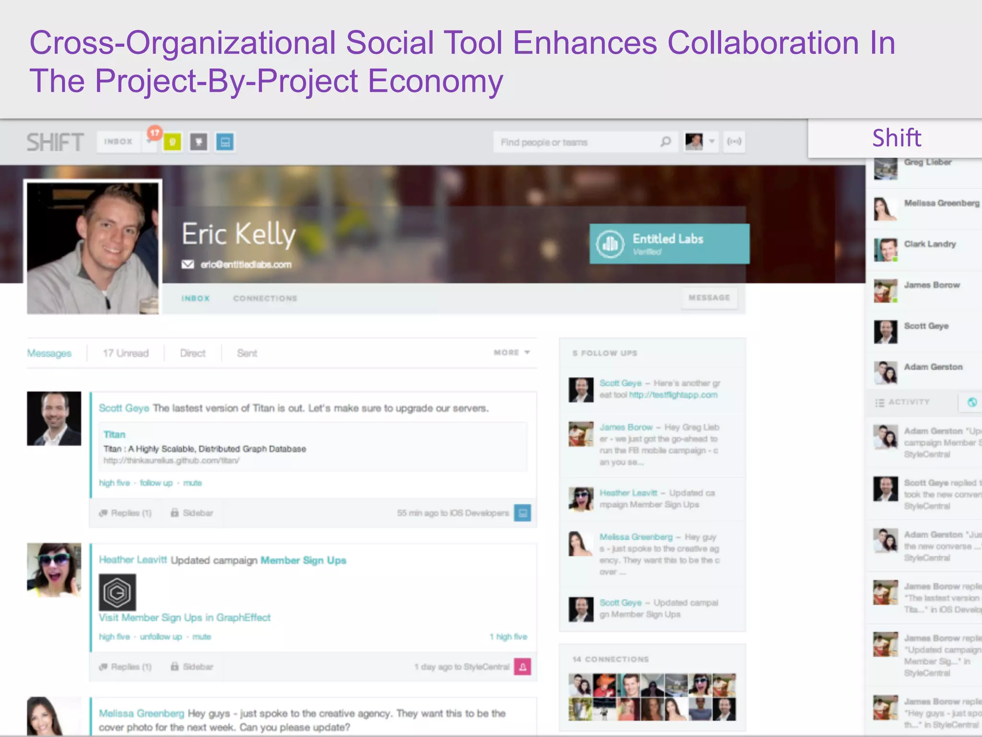Click the broadcast signal icon
This screenshot has height=737, width=982.
[x=734, y=142]
